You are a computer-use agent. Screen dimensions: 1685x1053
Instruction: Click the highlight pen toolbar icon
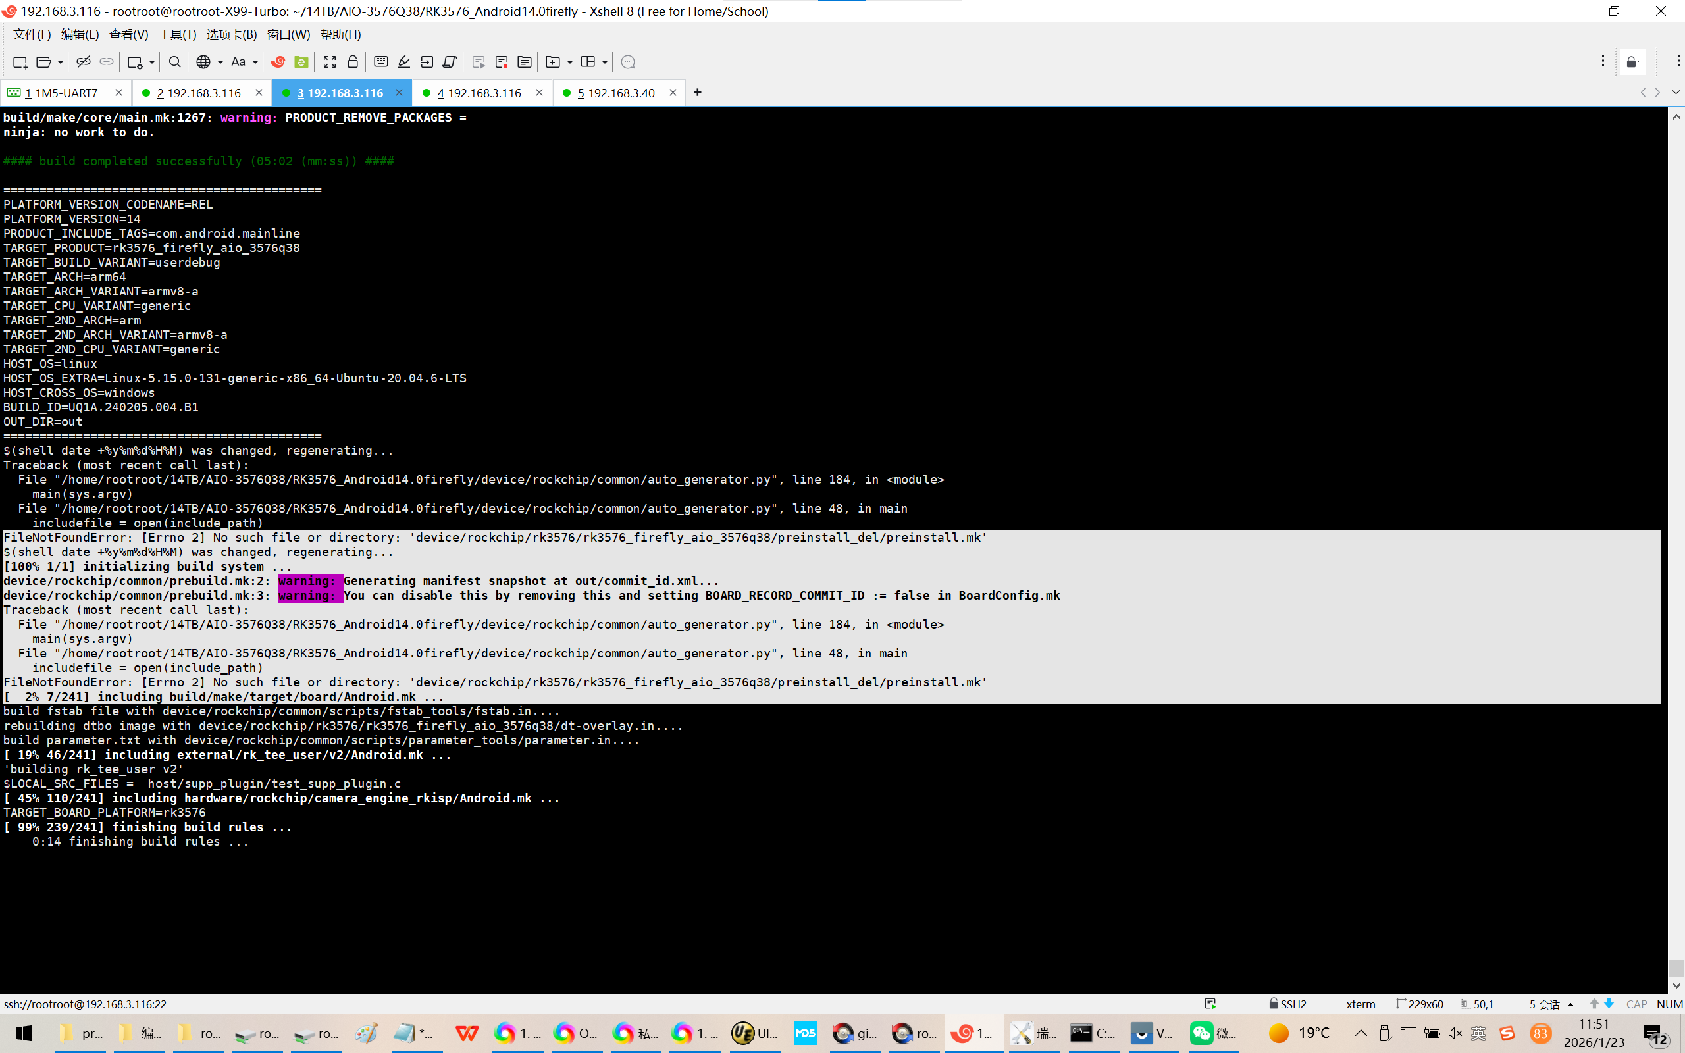point(404,62)
